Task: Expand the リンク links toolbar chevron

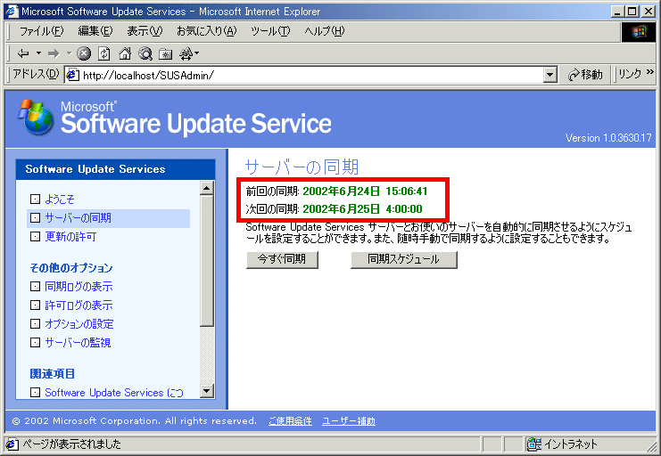Action: pyautogui.click(x=650, y=71)
